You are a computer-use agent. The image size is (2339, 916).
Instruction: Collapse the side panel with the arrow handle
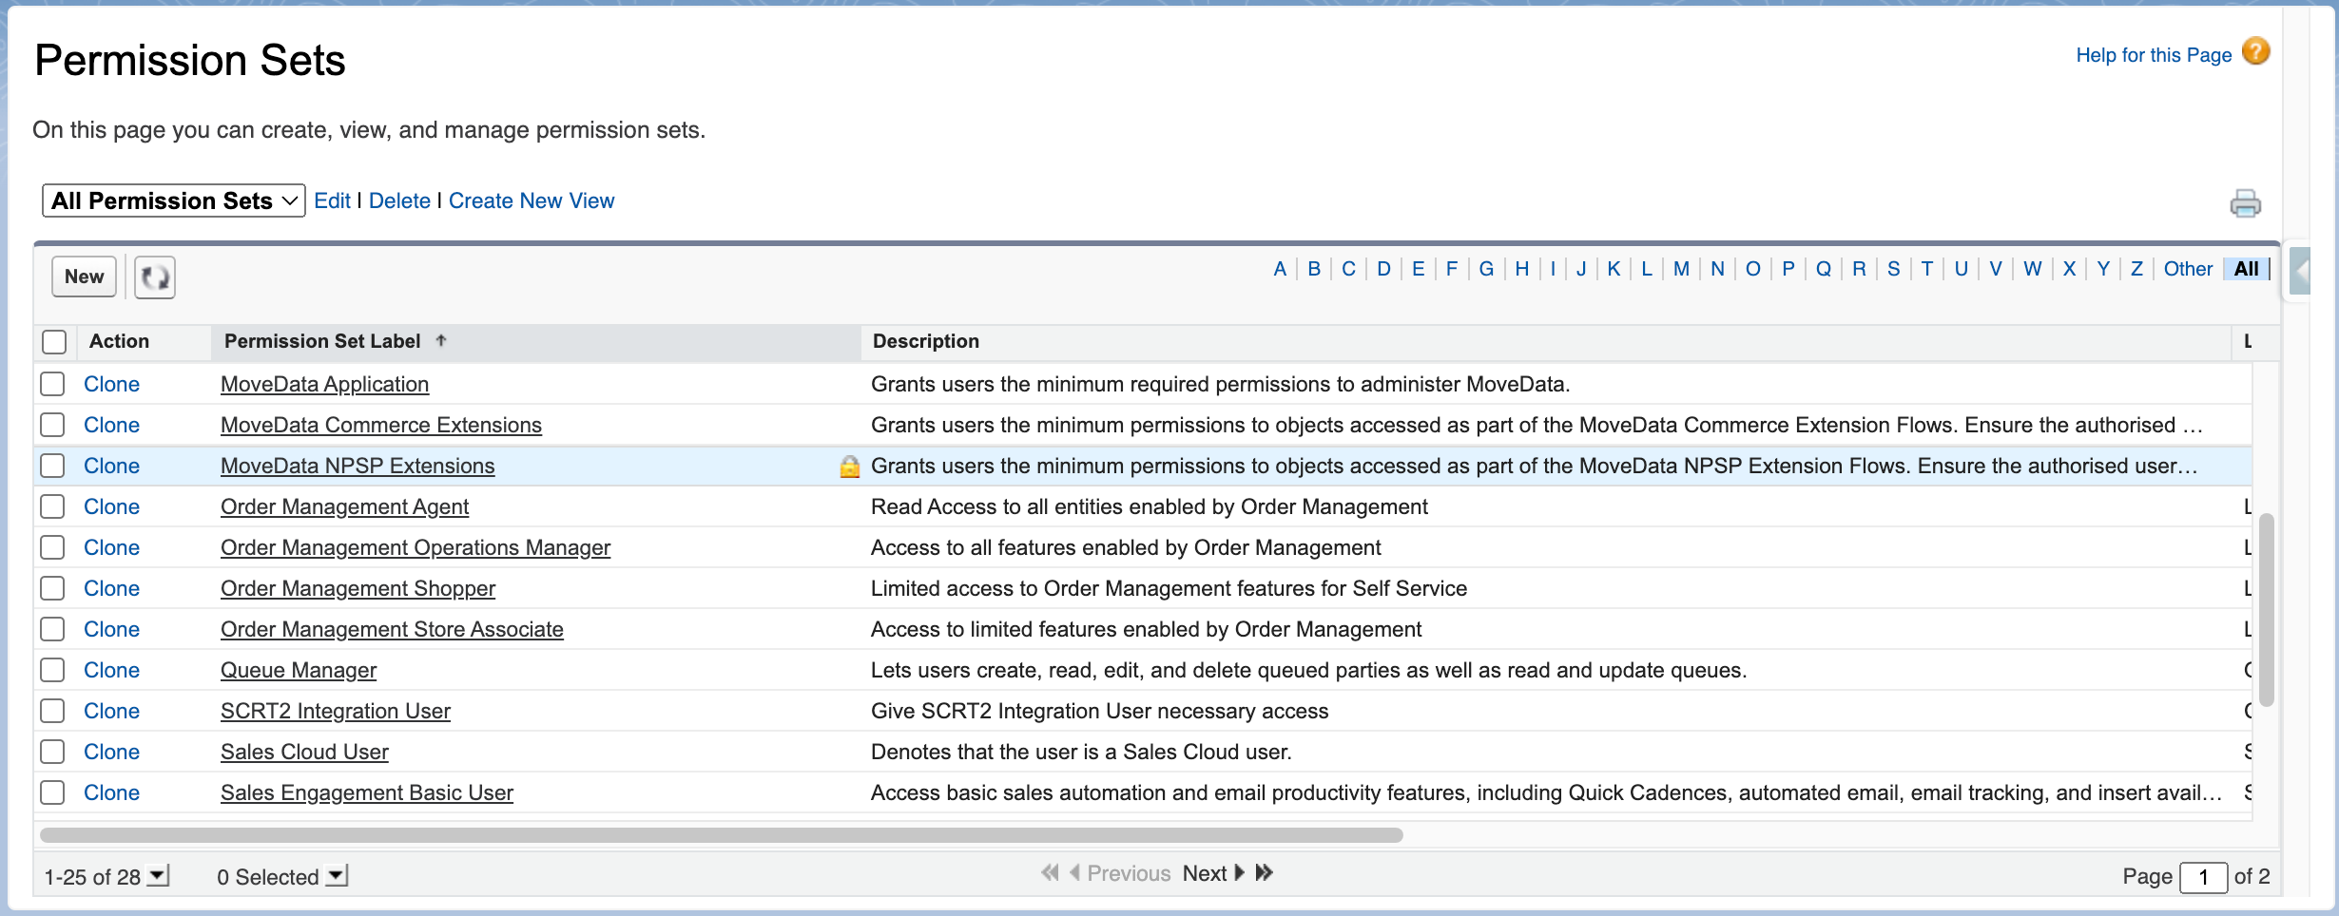[x=2301, y=272]
